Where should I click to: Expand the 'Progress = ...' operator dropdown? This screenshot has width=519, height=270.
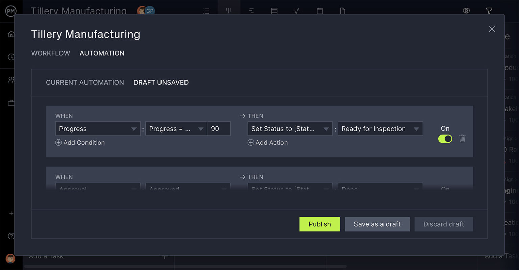[x=176, y=129]
